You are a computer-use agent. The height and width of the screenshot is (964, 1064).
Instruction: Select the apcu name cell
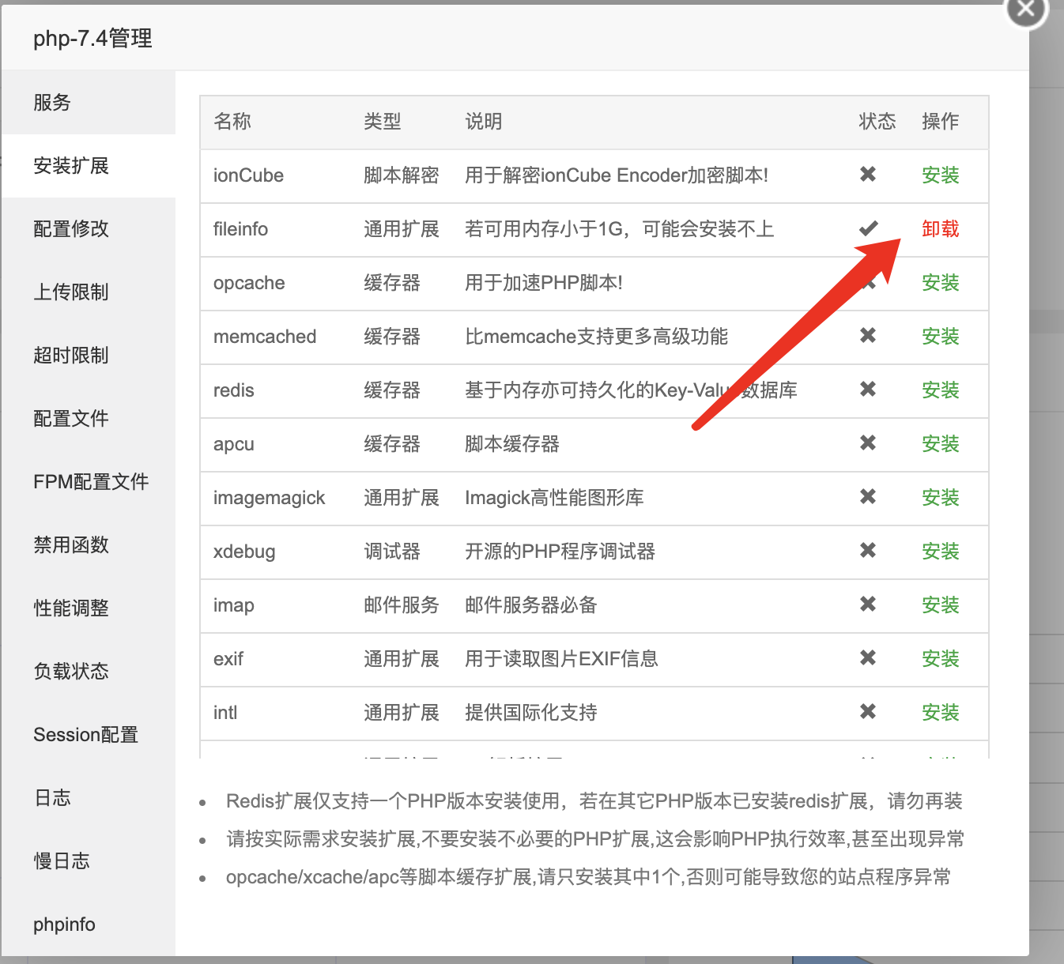point(234,444)
